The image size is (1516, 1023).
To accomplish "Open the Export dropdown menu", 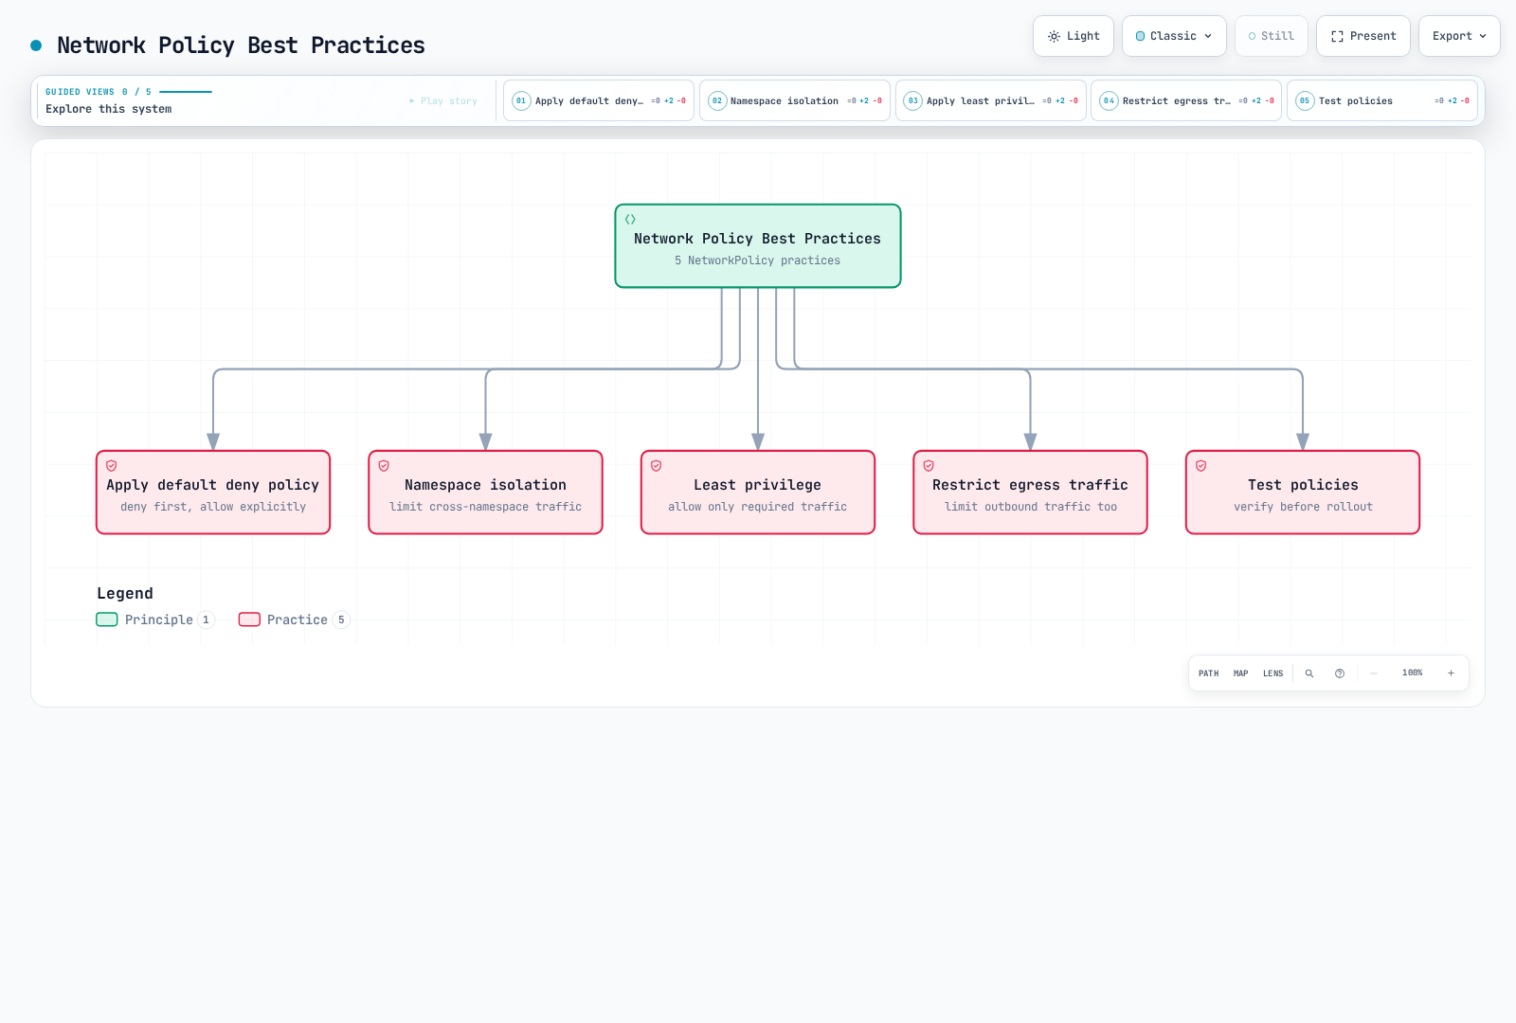I will pyautogui.click(x=1459, y=36).
